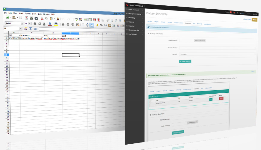Click the Print Preview icon

coord(36,18)
